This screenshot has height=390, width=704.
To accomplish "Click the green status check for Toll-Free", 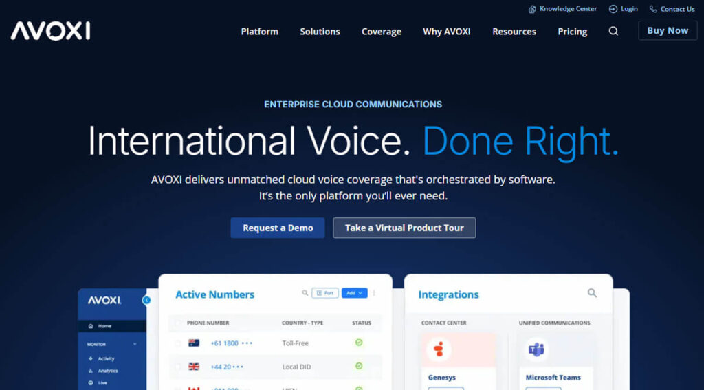I will pyautogui.click(x=359, y=343).
